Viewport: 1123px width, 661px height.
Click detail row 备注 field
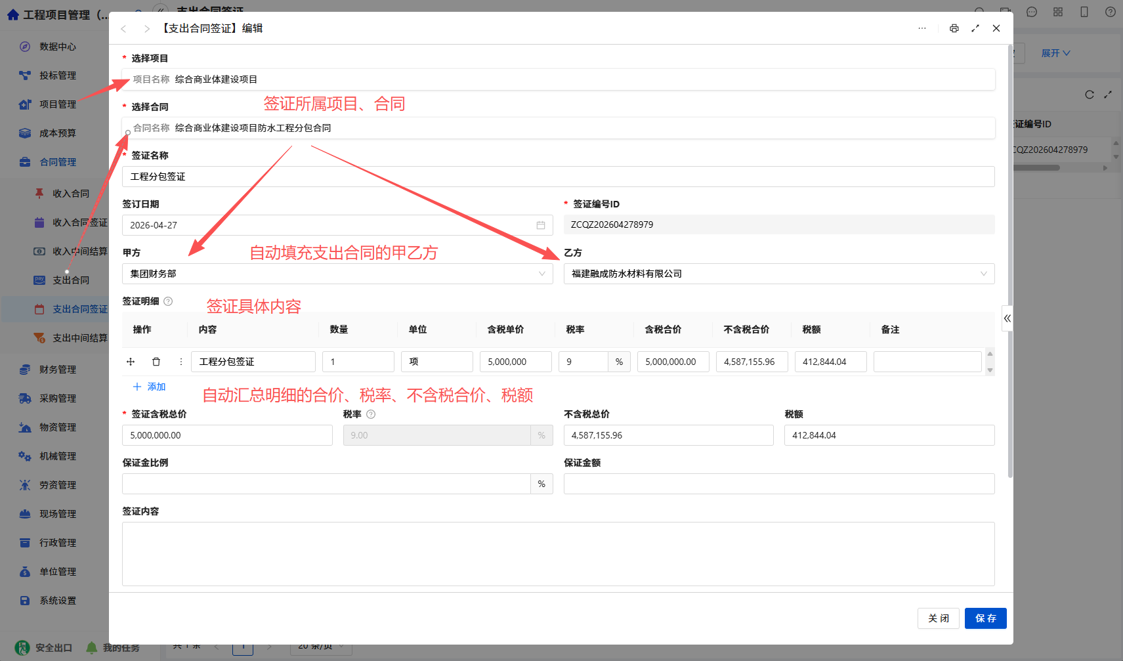[927, 362]
